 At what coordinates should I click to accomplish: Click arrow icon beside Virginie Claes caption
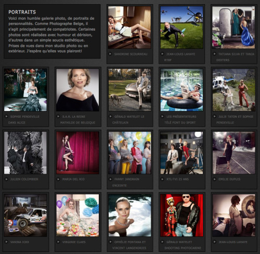point(58,242)
